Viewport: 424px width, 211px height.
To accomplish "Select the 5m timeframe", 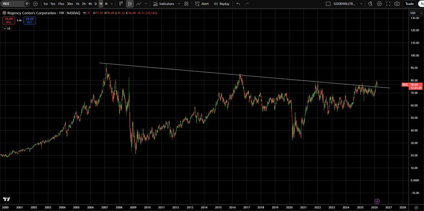I will 53,4.
